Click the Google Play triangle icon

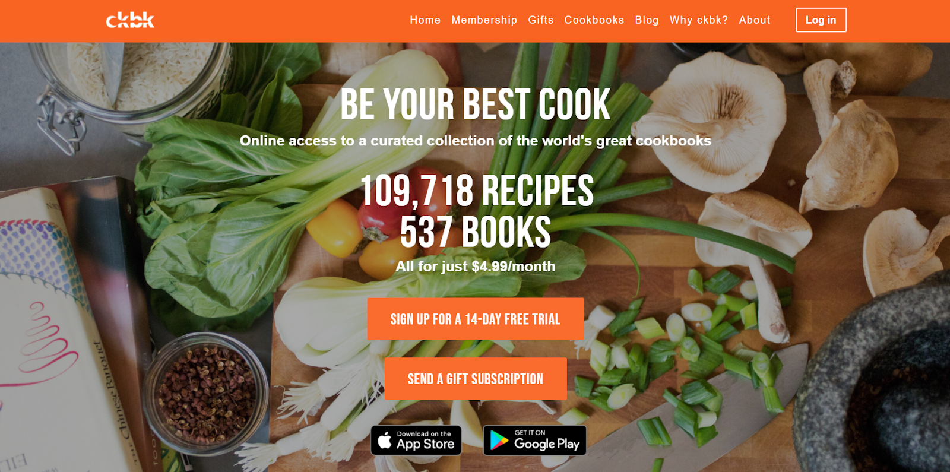[499, 441]
